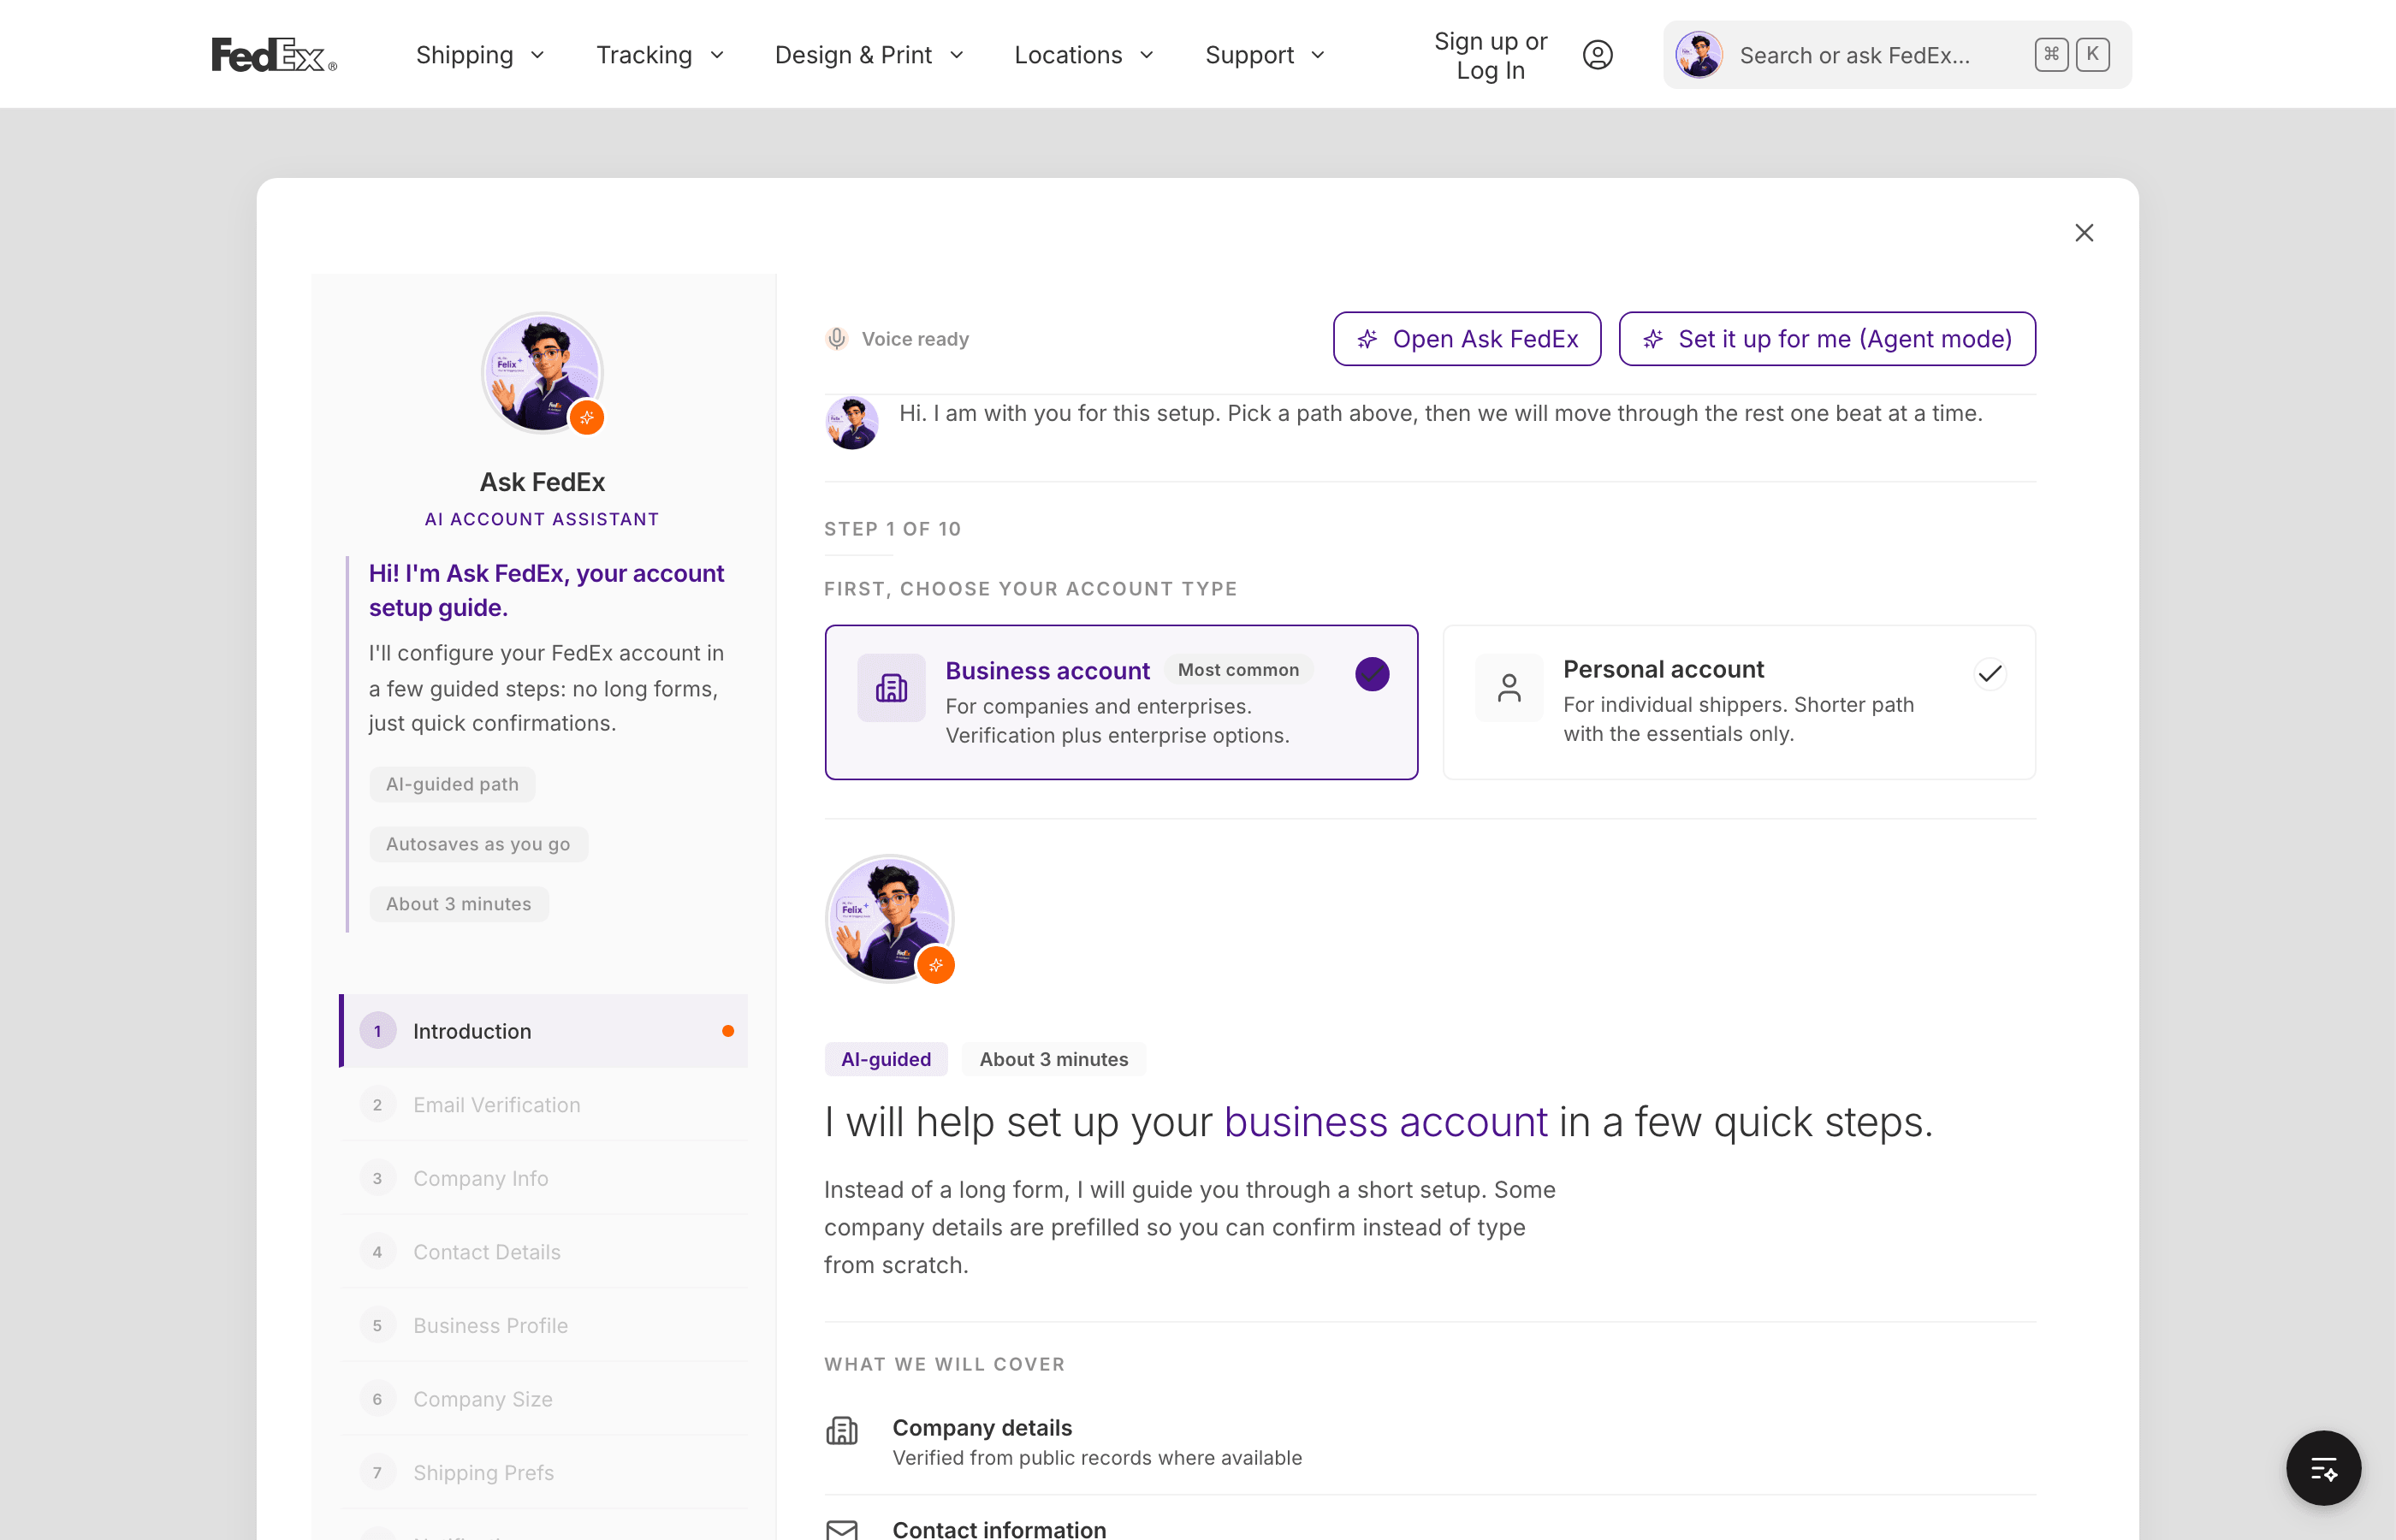Click the FedEx logo

click(x=274, y=55)
